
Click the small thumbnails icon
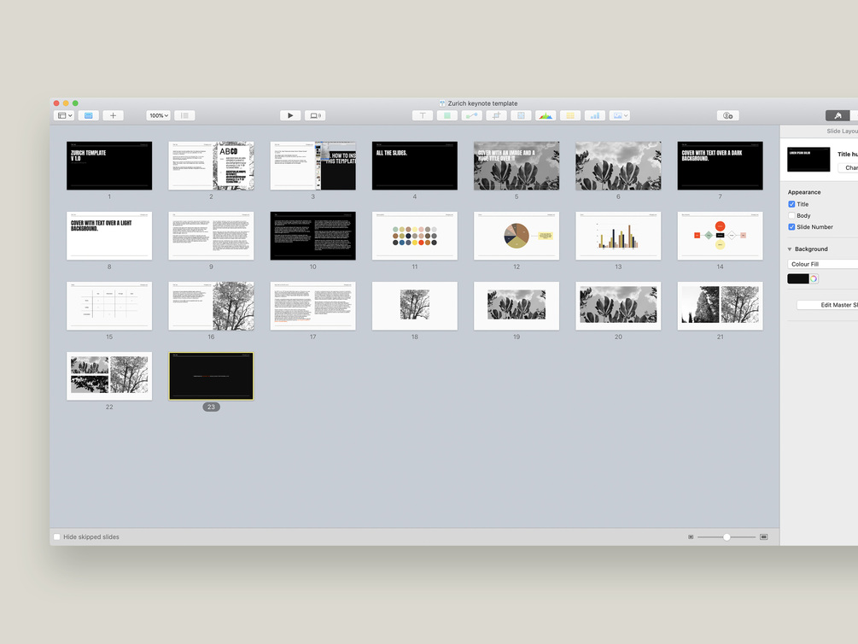click(x=691, y=537)
